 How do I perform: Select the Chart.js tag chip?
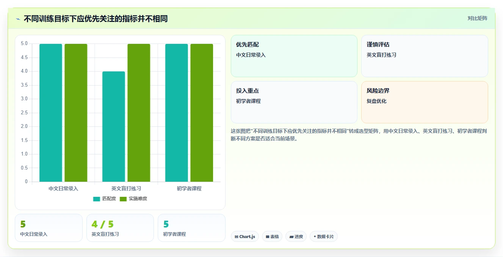tap(245, 237)
